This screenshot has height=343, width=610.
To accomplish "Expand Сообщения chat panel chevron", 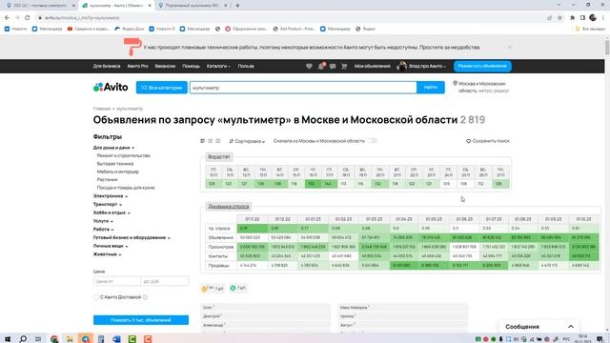I will tap(570, 327).
